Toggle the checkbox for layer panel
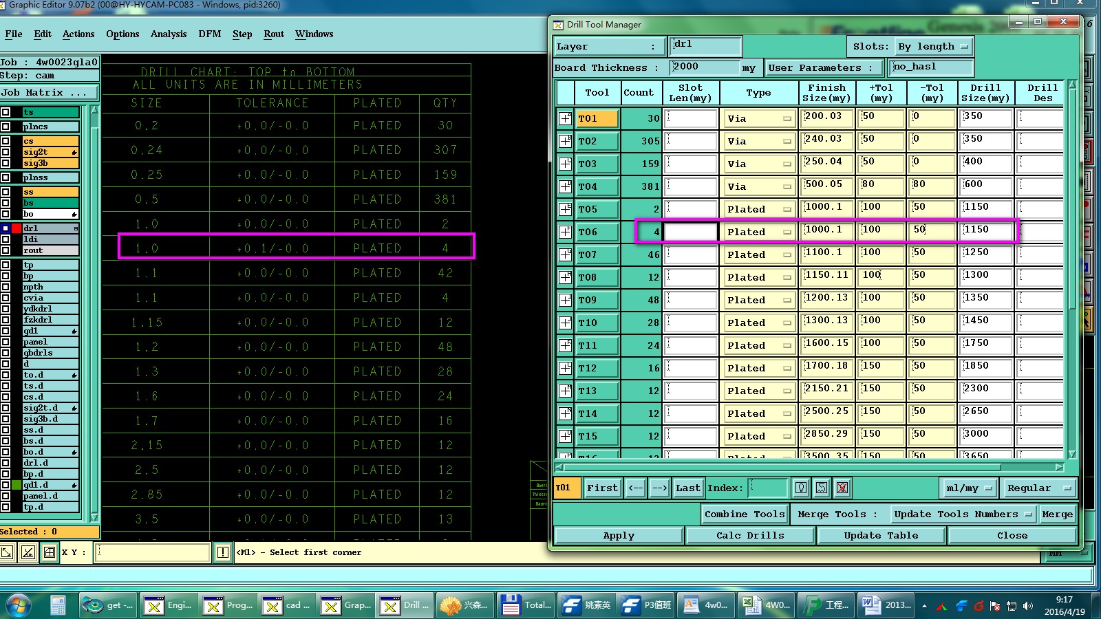 coord(6,342)
